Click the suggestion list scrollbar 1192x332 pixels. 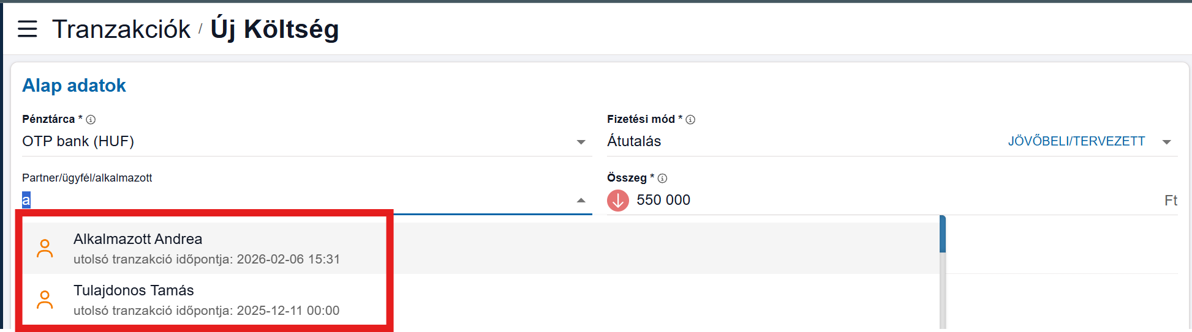(943, 235)
